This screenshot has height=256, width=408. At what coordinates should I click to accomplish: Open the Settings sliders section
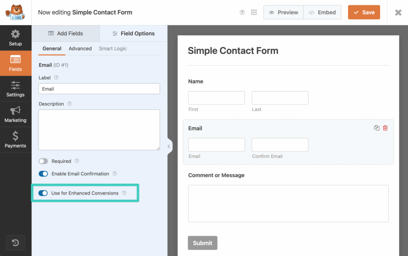point(16,89)
